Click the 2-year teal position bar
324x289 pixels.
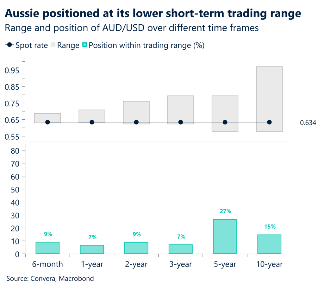[x=136, y=248]
